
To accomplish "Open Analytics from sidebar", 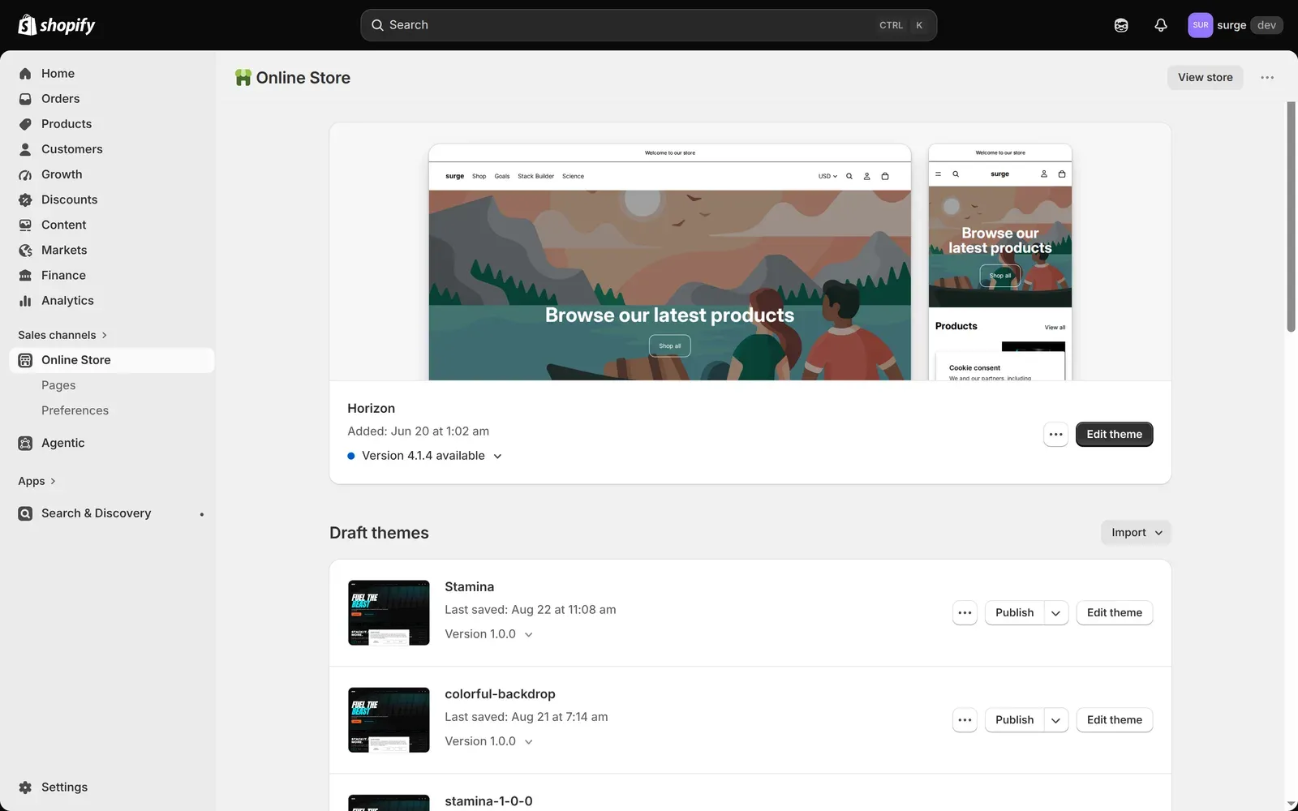I will tap(112, 300).
